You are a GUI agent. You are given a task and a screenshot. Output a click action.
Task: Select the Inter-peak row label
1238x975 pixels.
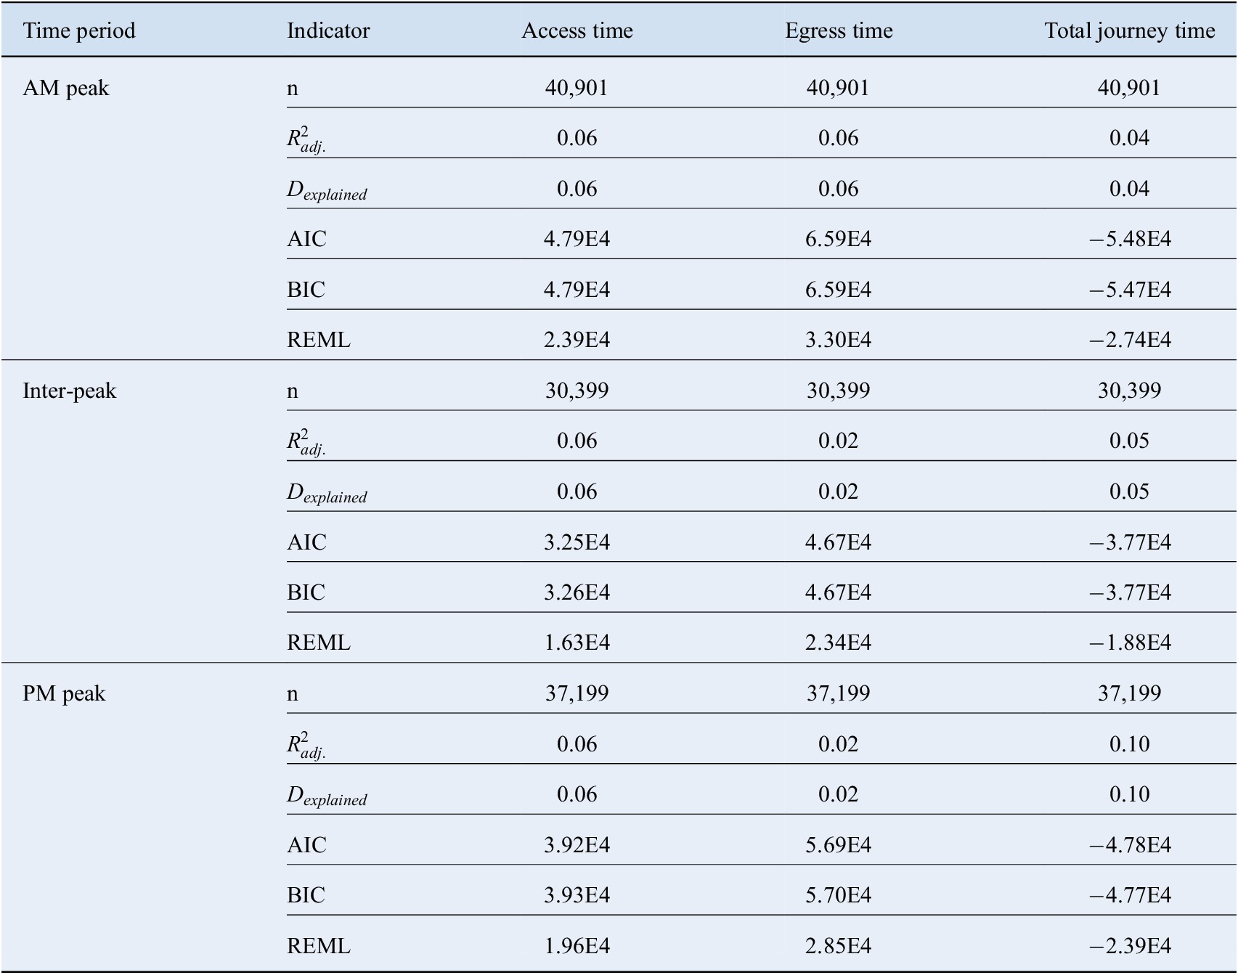[70, 391]
